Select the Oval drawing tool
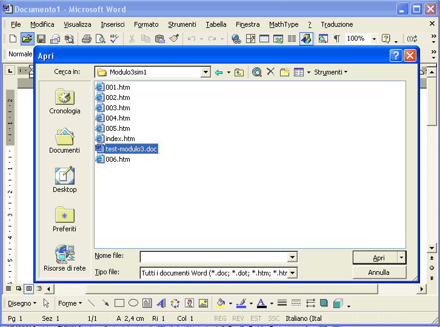Viewport: 440px width, 327px height. (x=133, y=303)
